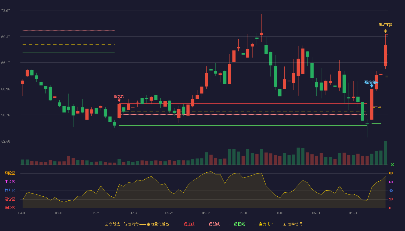405x231 pixels.
Task: Click the 60.96 price axis label
Action: point(5,89)
